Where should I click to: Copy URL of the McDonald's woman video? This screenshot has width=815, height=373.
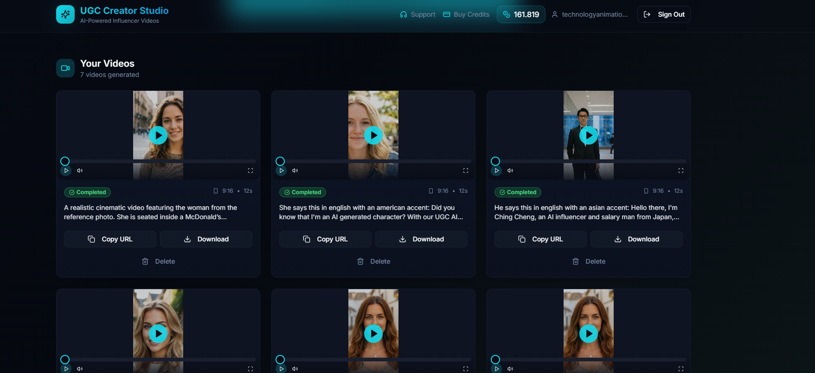[110, 239]
